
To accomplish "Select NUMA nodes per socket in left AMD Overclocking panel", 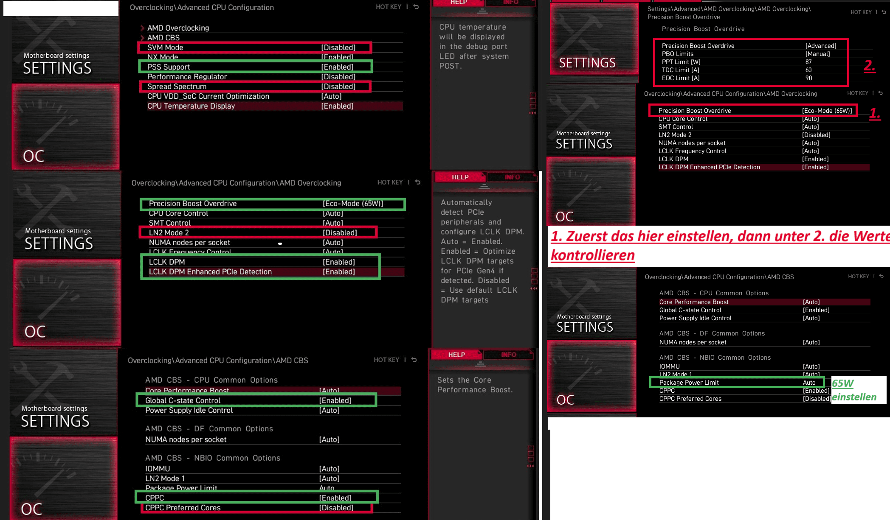I will click(x=276, y=243).
